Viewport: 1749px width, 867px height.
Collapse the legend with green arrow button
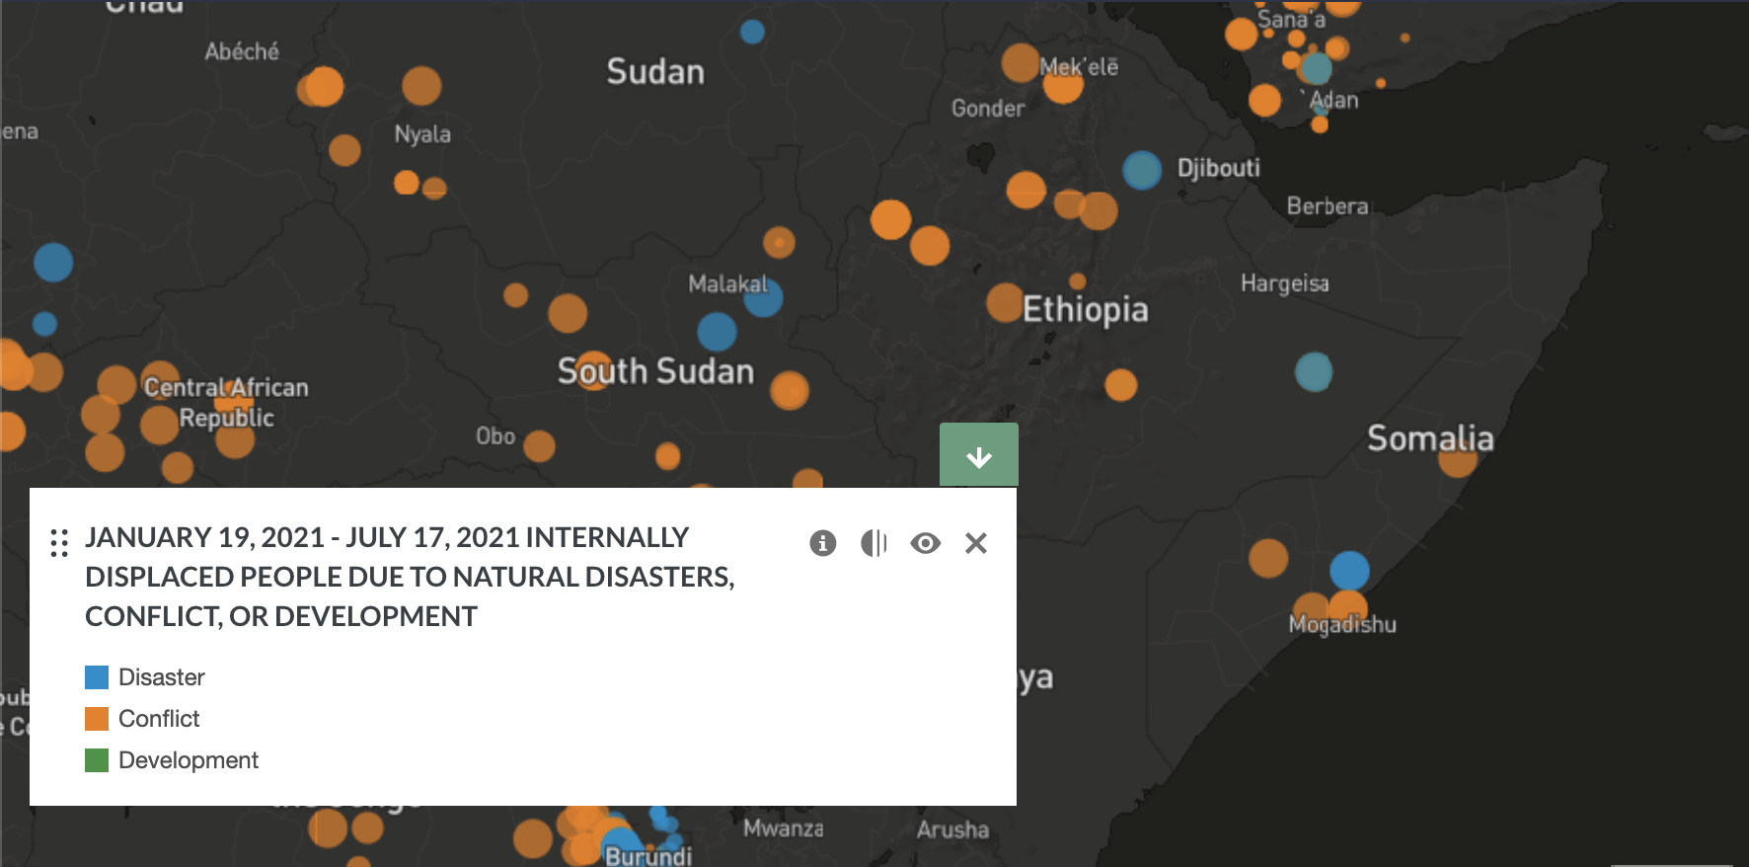978,456
